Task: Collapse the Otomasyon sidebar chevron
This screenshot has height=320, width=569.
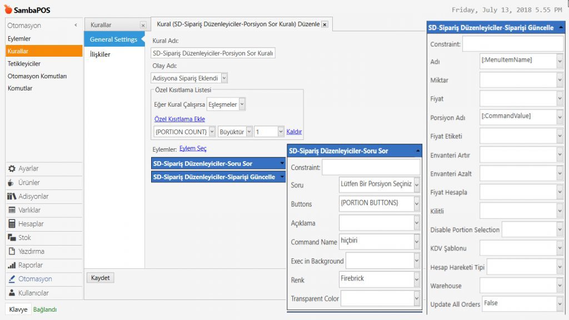Action: click(x=76, y=26)
